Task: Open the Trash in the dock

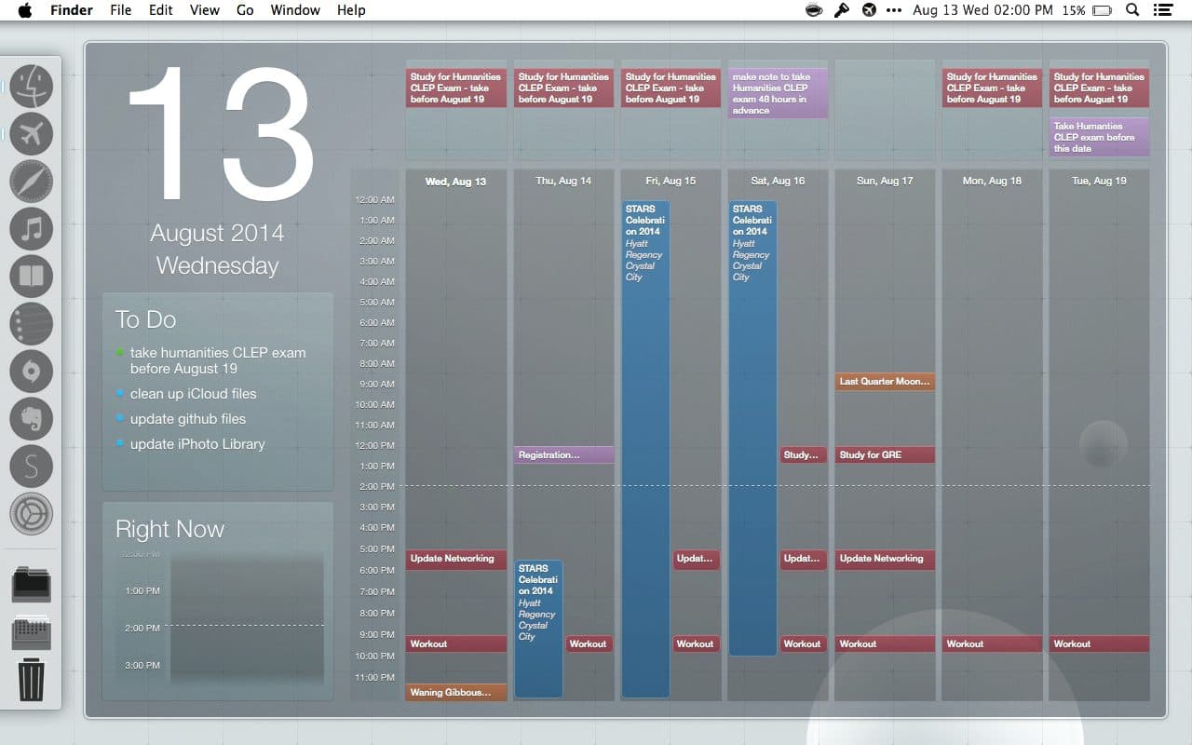Action: point(32,679)
